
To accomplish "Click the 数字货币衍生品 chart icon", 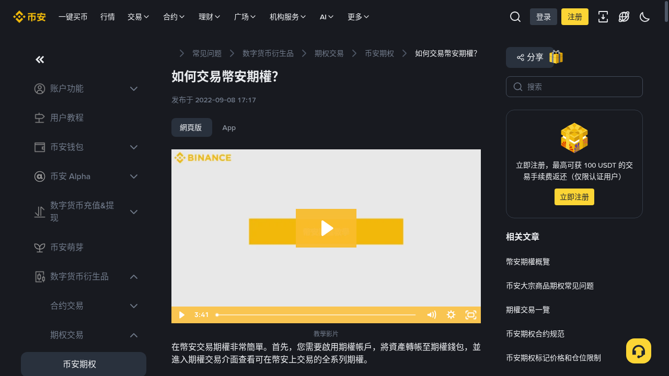I will coord(40,277).
